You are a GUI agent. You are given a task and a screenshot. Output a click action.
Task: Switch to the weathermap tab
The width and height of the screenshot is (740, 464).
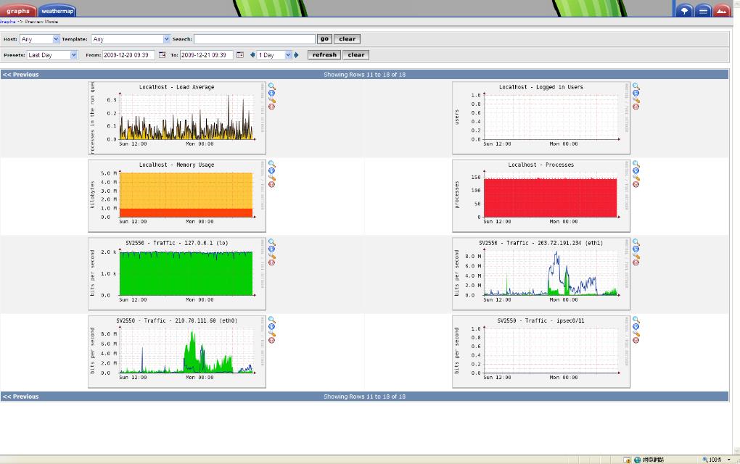[56, 11]
